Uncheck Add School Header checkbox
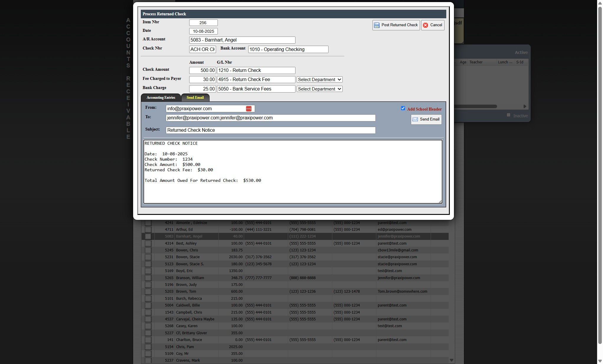This screenshot has height=364, width=603. pos(403,108)
